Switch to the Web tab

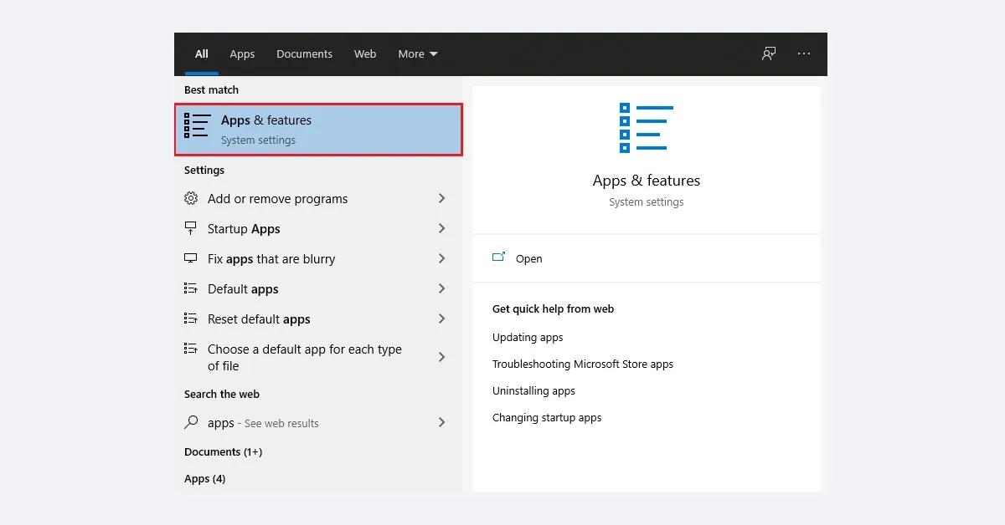(365, 54)
